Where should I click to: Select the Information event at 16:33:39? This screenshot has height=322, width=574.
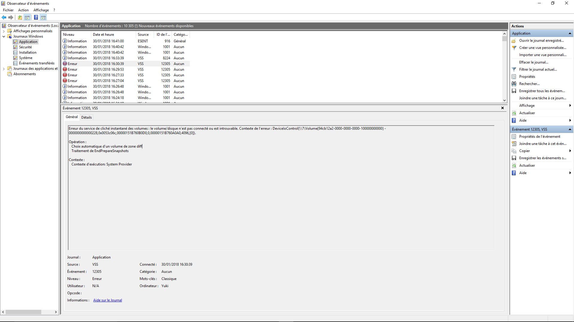126,58
